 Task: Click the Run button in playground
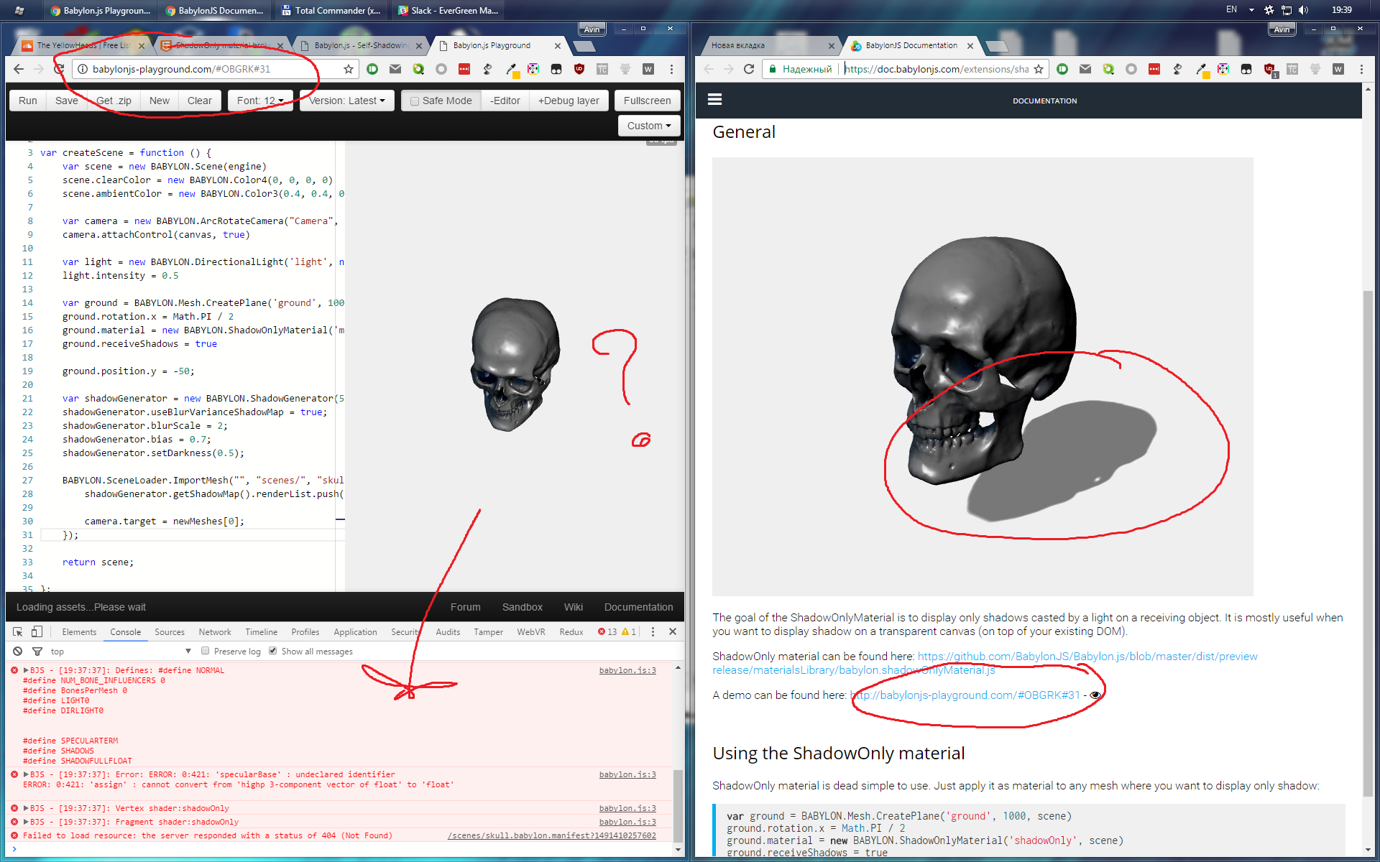click(x=28, y=101)
